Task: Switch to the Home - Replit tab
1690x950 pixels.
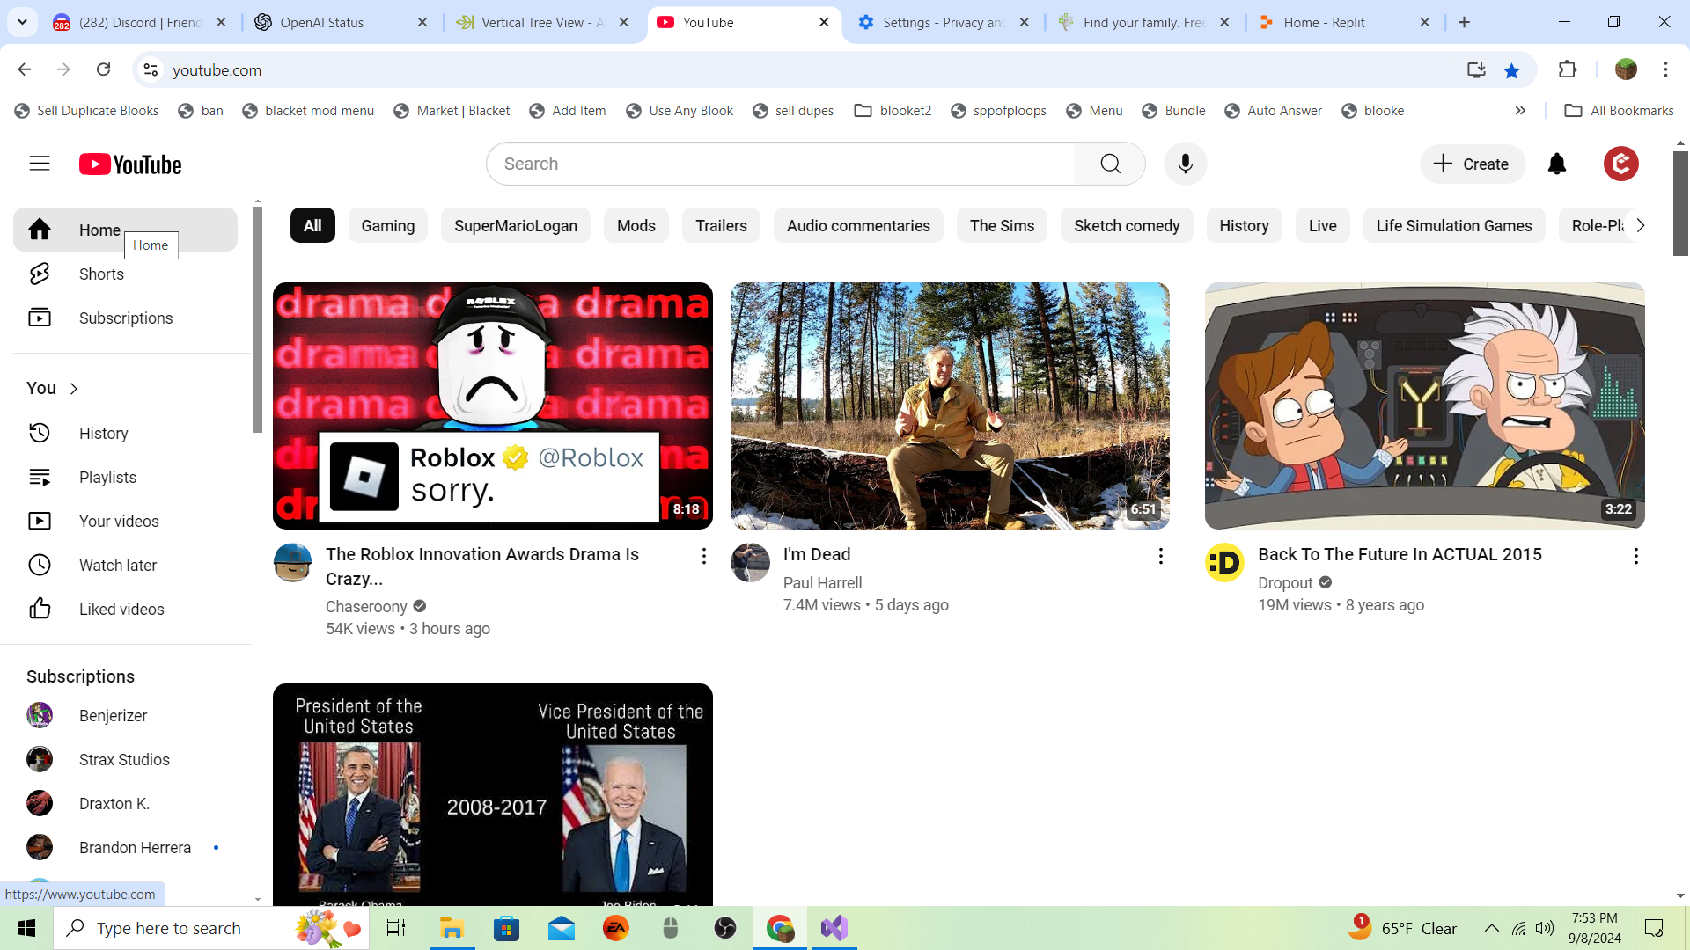Action: coord(1323,23)
